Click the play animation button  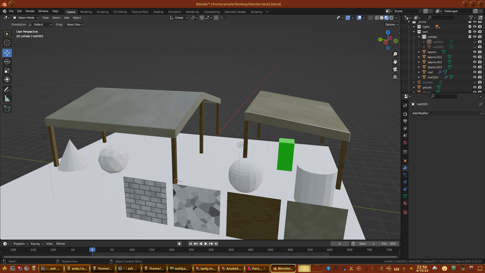point(206,244)
